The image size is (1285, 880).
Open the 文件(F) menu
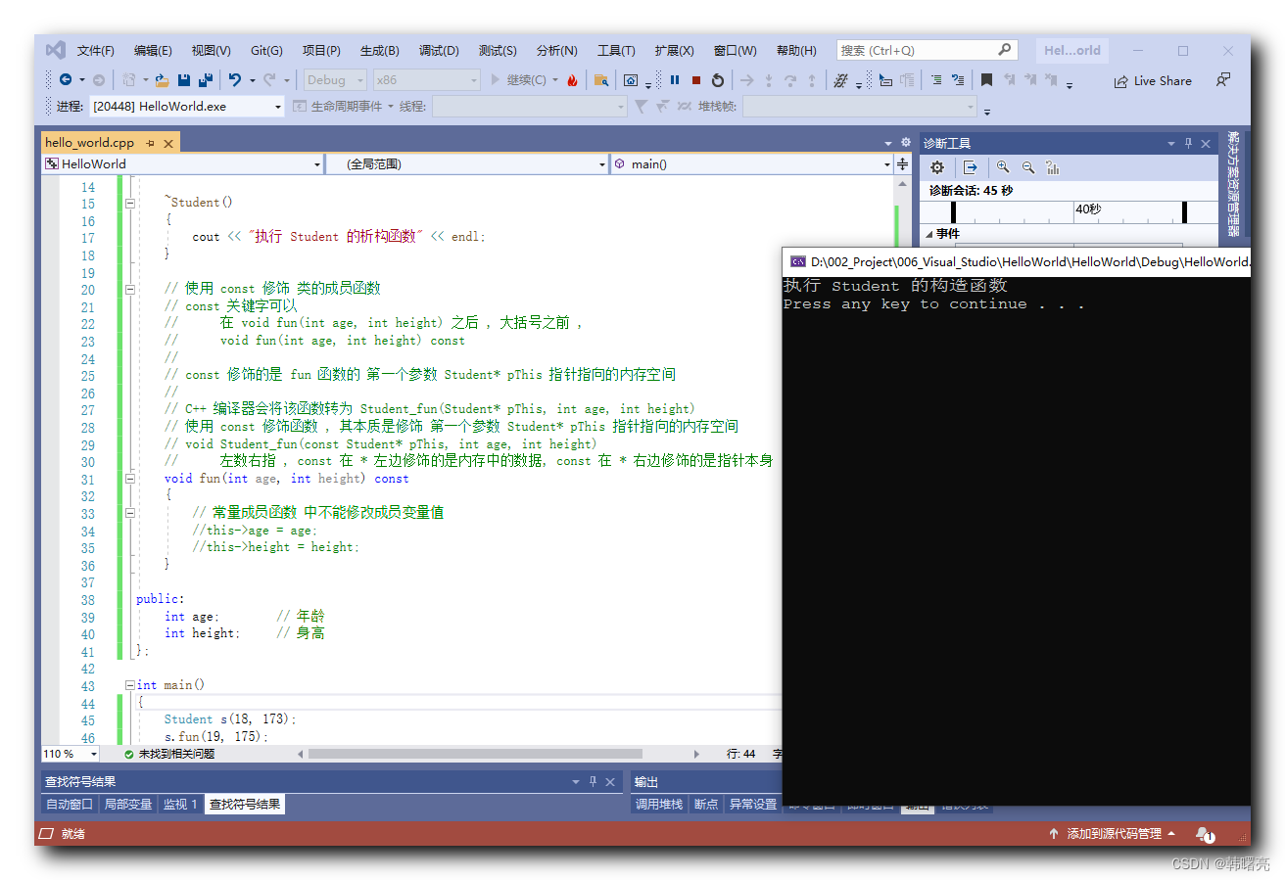(96, 50)
